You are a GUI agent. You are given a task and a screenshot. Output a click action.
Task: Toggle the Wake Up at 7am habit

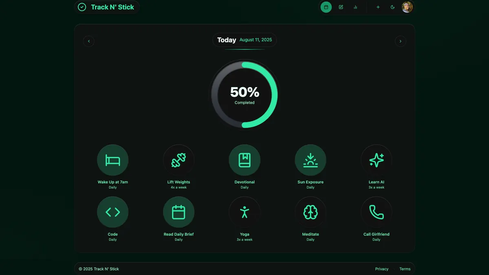(113, 160)
